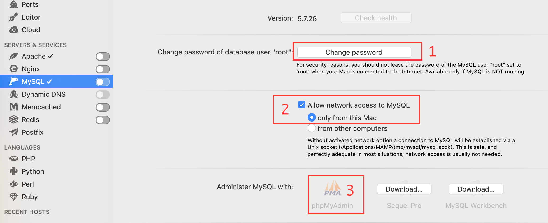Click the Ruby gem icon

(13, 197)
